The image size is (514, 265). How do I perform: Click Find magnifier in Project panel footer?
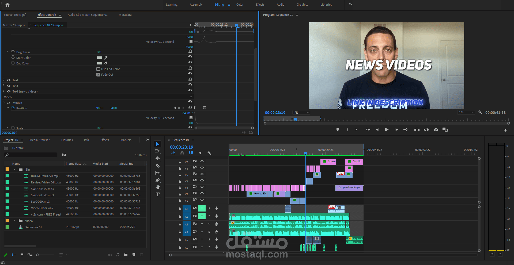118,255
